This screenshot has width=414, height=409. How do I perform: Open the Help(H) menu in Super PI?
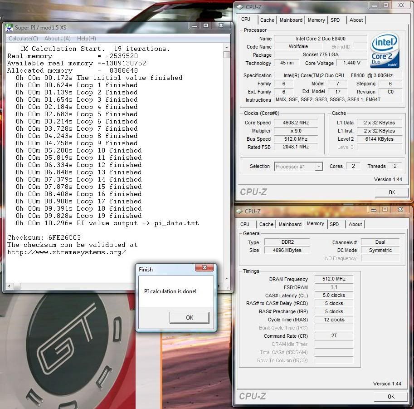86,39
